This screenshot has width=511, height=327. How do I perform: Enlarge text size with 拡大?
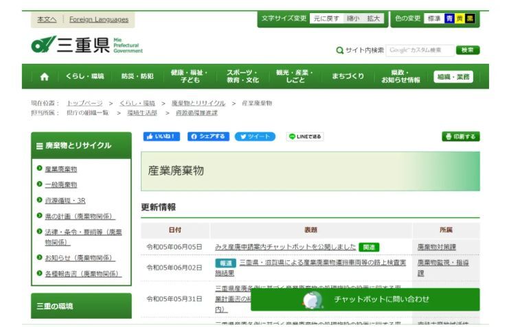pos(374,19)
